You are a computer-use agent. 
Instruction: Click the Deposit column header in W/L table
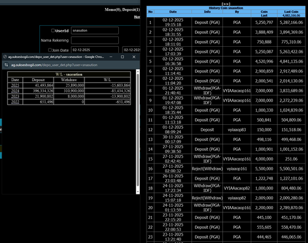click(38, 80)
